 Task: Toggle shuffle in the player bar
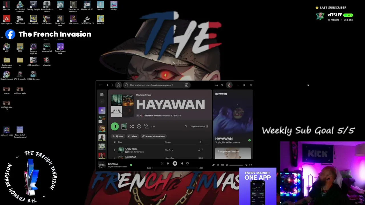(162, 163)
